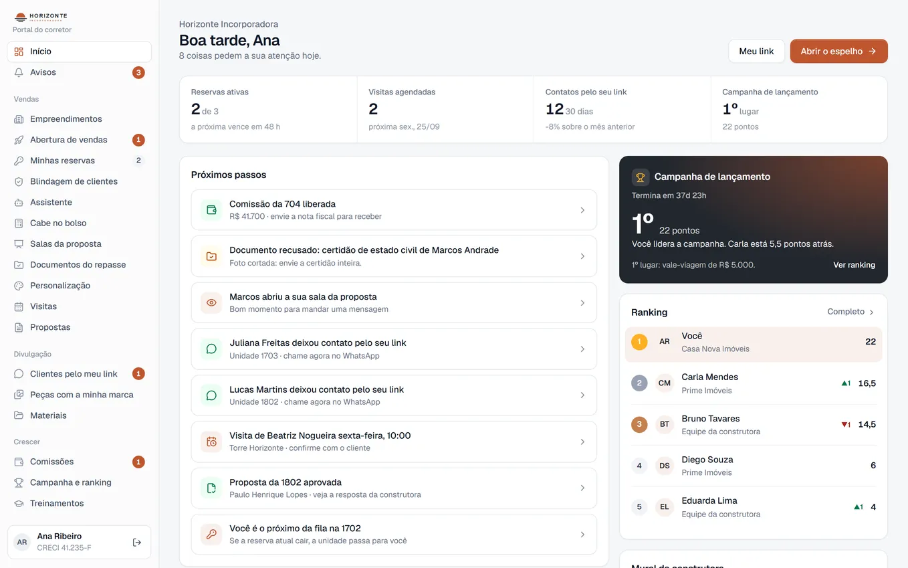Click the logout icon beside Ana Ribeiro
Image resolution: width=908 pixels, height=568 pixels.
[137, 542]
